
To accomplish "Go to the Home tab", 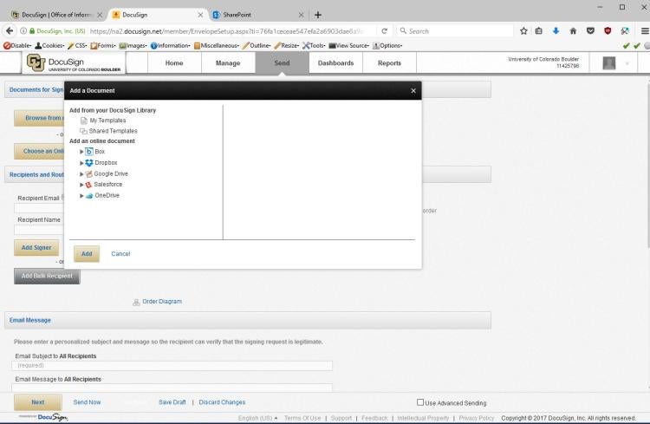I will tap(174, 63).
